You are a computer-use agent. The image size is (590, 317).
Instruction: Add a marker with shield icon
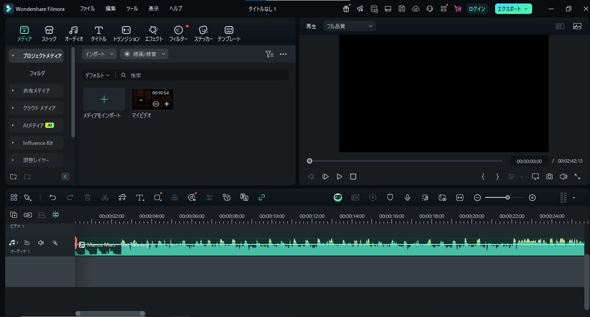(x=390, y=197)
